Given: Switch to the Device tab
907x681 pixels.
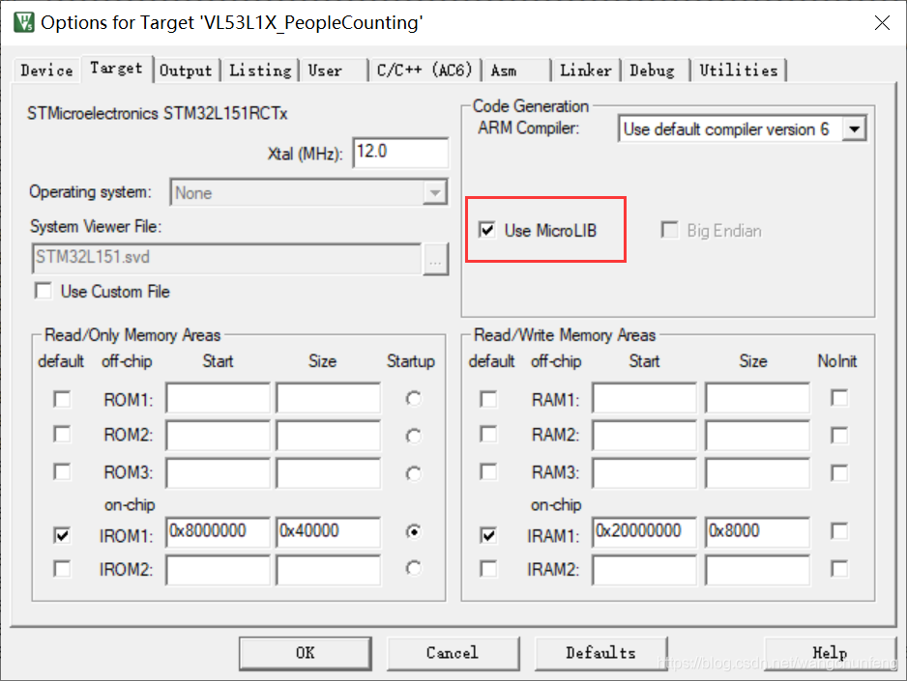Looking at the screenshot, I should (46, 71).
